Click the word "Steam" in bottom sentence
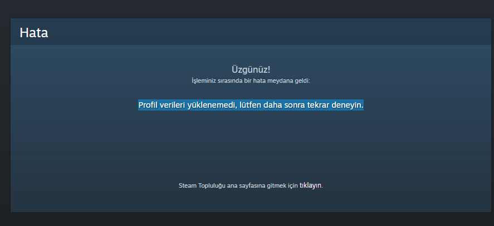The height and width of the screenshot is (226, 494). point(188,185)
